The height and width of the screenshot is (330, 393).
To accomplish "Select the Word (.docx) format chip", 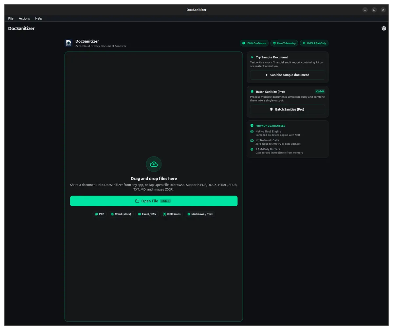I will (x=121, y=214).
